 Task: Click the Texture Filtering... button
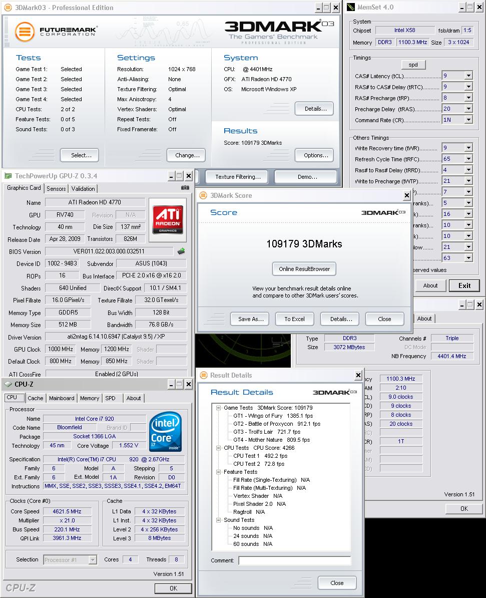pos(237,177)
